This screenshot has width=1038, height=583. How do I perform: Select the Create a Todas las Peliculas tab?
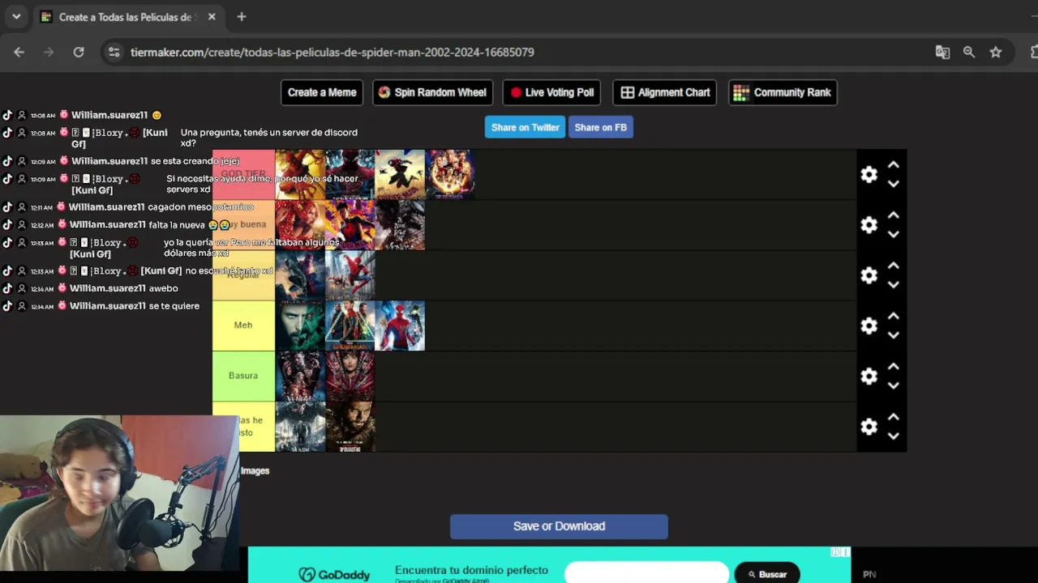point(126,17)
